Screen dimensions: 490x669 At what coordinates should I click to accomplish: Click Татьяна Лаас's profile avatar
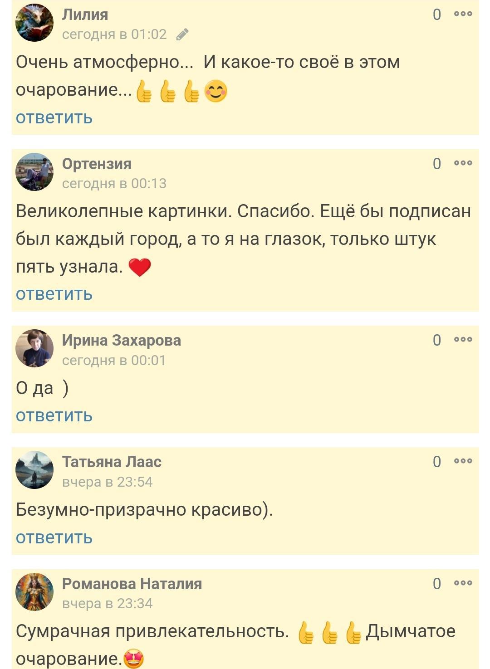tap(34, 470)
